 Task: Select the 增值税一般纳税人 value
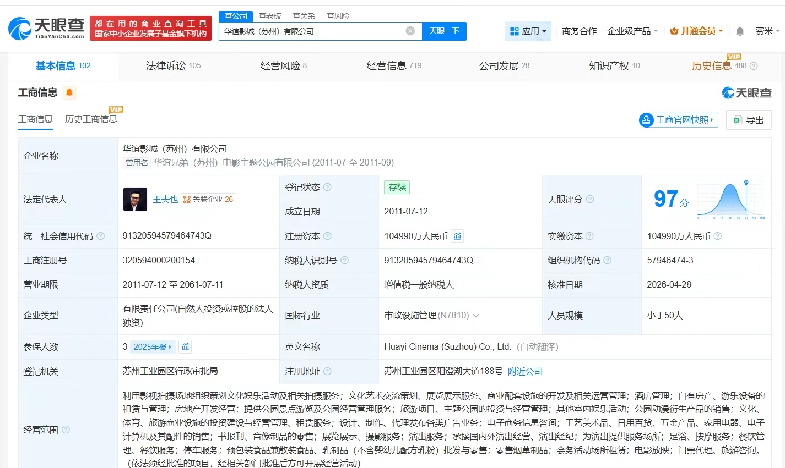(x=419, y=284)
